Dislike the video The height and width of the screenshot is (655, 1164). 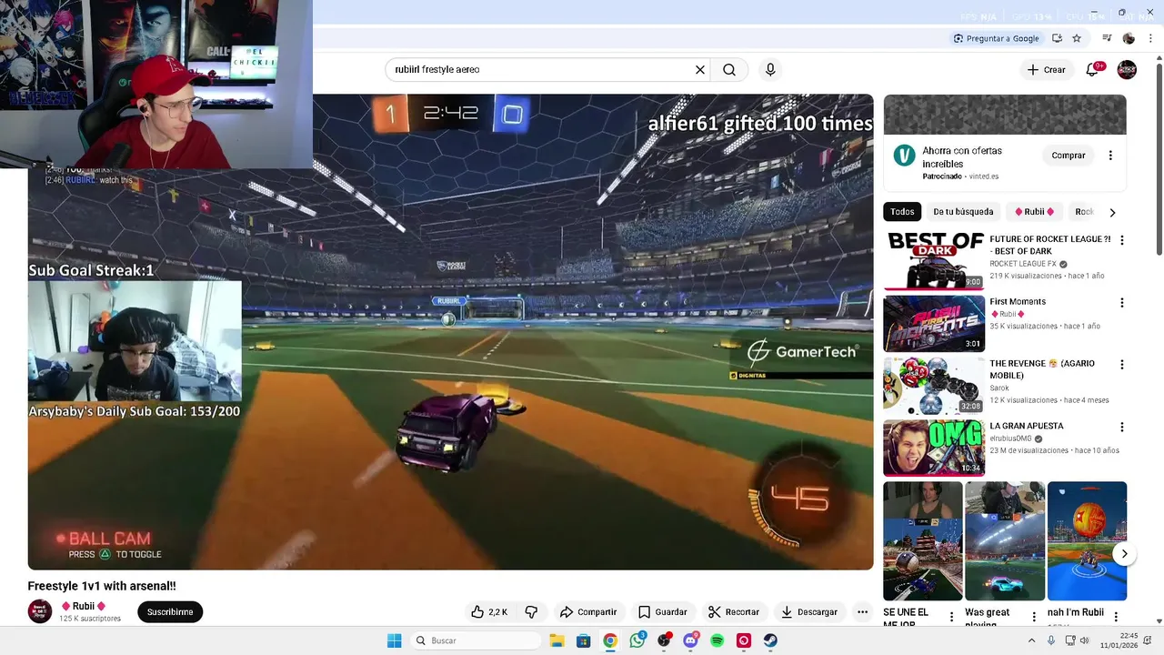[x=531, y=612]
